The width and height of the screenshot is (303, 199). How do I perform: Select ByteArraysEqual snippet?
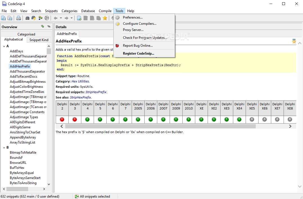tap(22, 173)
